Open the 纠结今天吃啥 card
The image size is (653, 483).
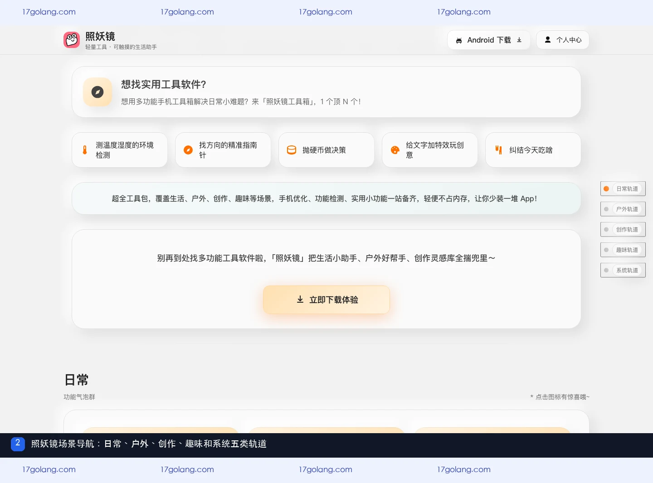click(x=533, y=150)
